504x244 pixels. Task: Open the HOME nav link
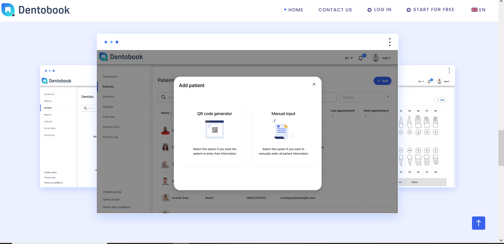(x=296, y=10)
